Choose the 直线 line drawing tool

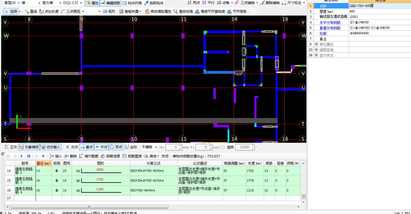[x=31, y=11]
